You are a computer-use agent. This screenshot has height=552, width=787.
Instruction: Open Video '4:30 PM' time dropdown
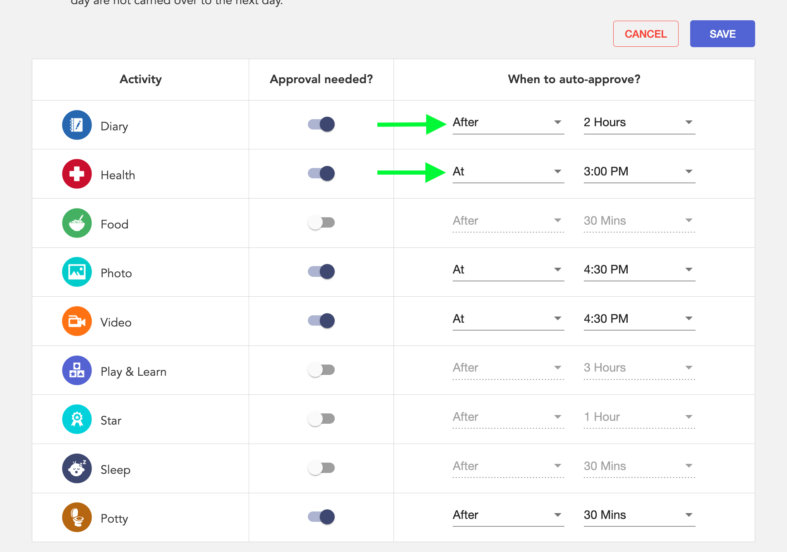(x=639, y=319)
